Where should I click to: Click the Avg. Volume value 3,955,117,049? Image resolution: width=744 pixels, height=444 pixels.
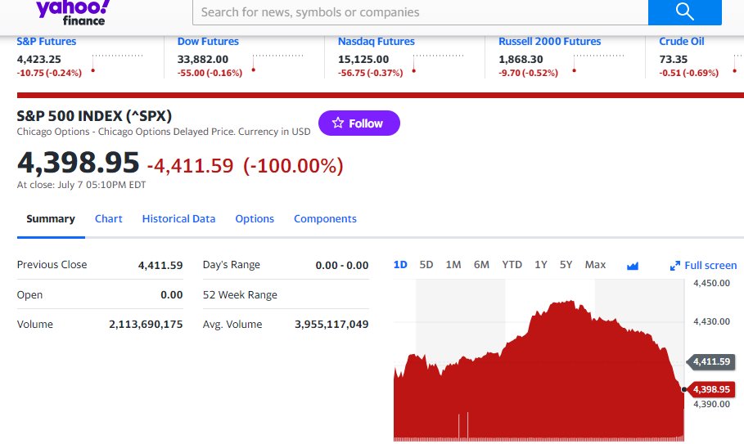[x=331, y=324]
